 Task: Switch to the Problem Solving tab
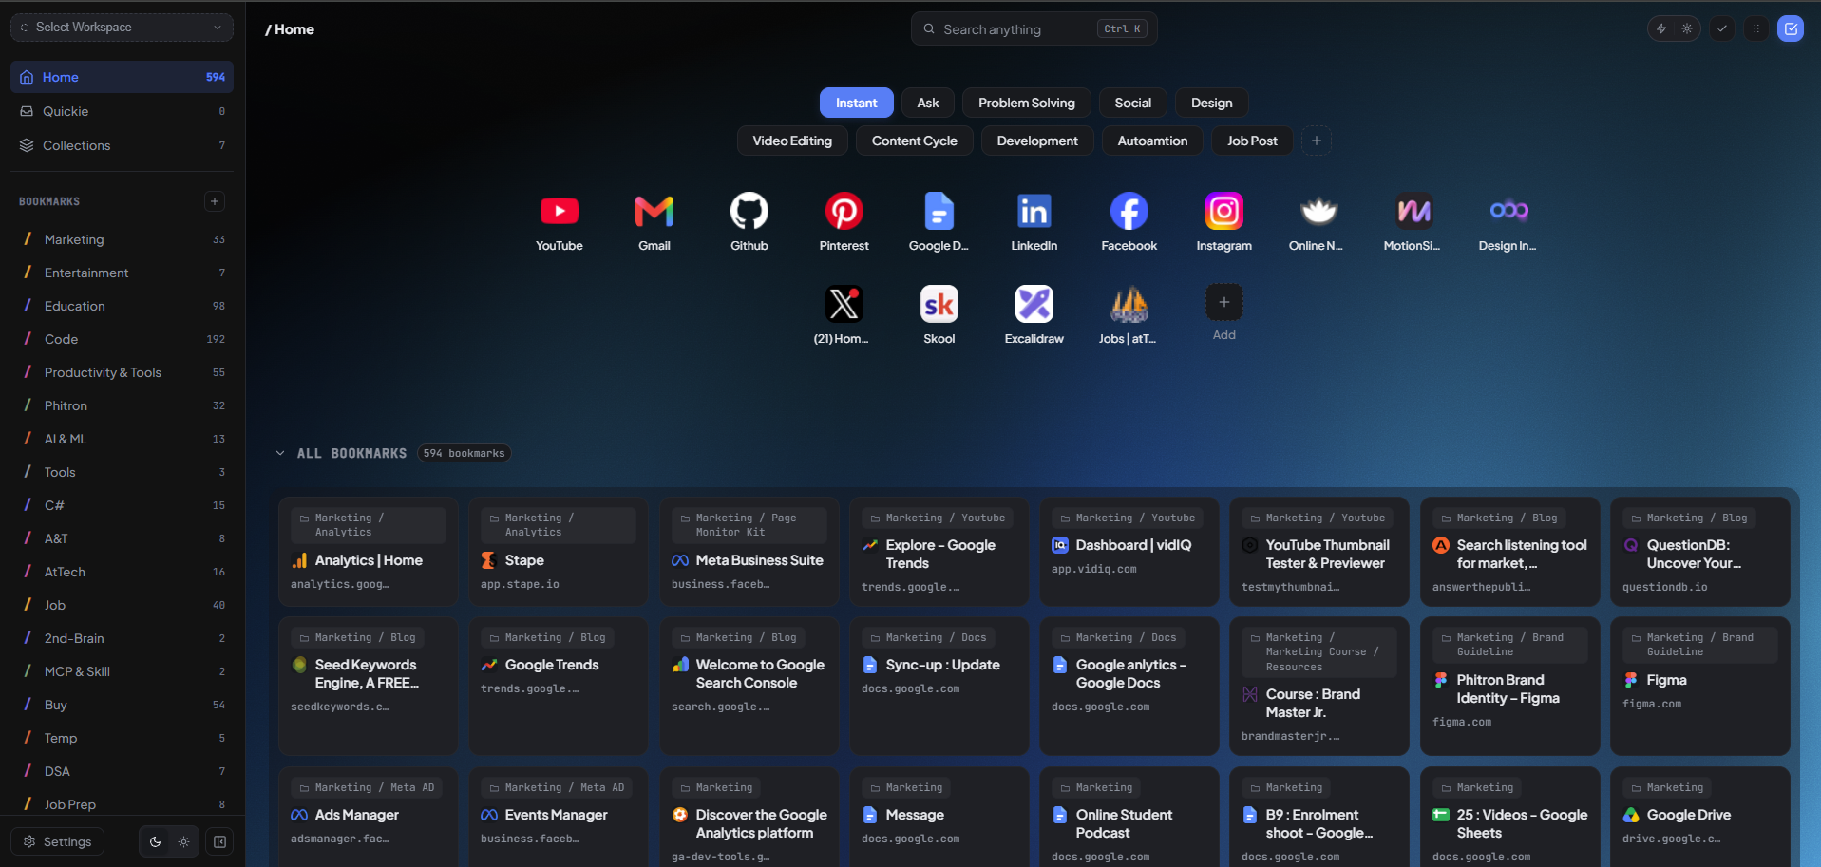(1027, 103)
